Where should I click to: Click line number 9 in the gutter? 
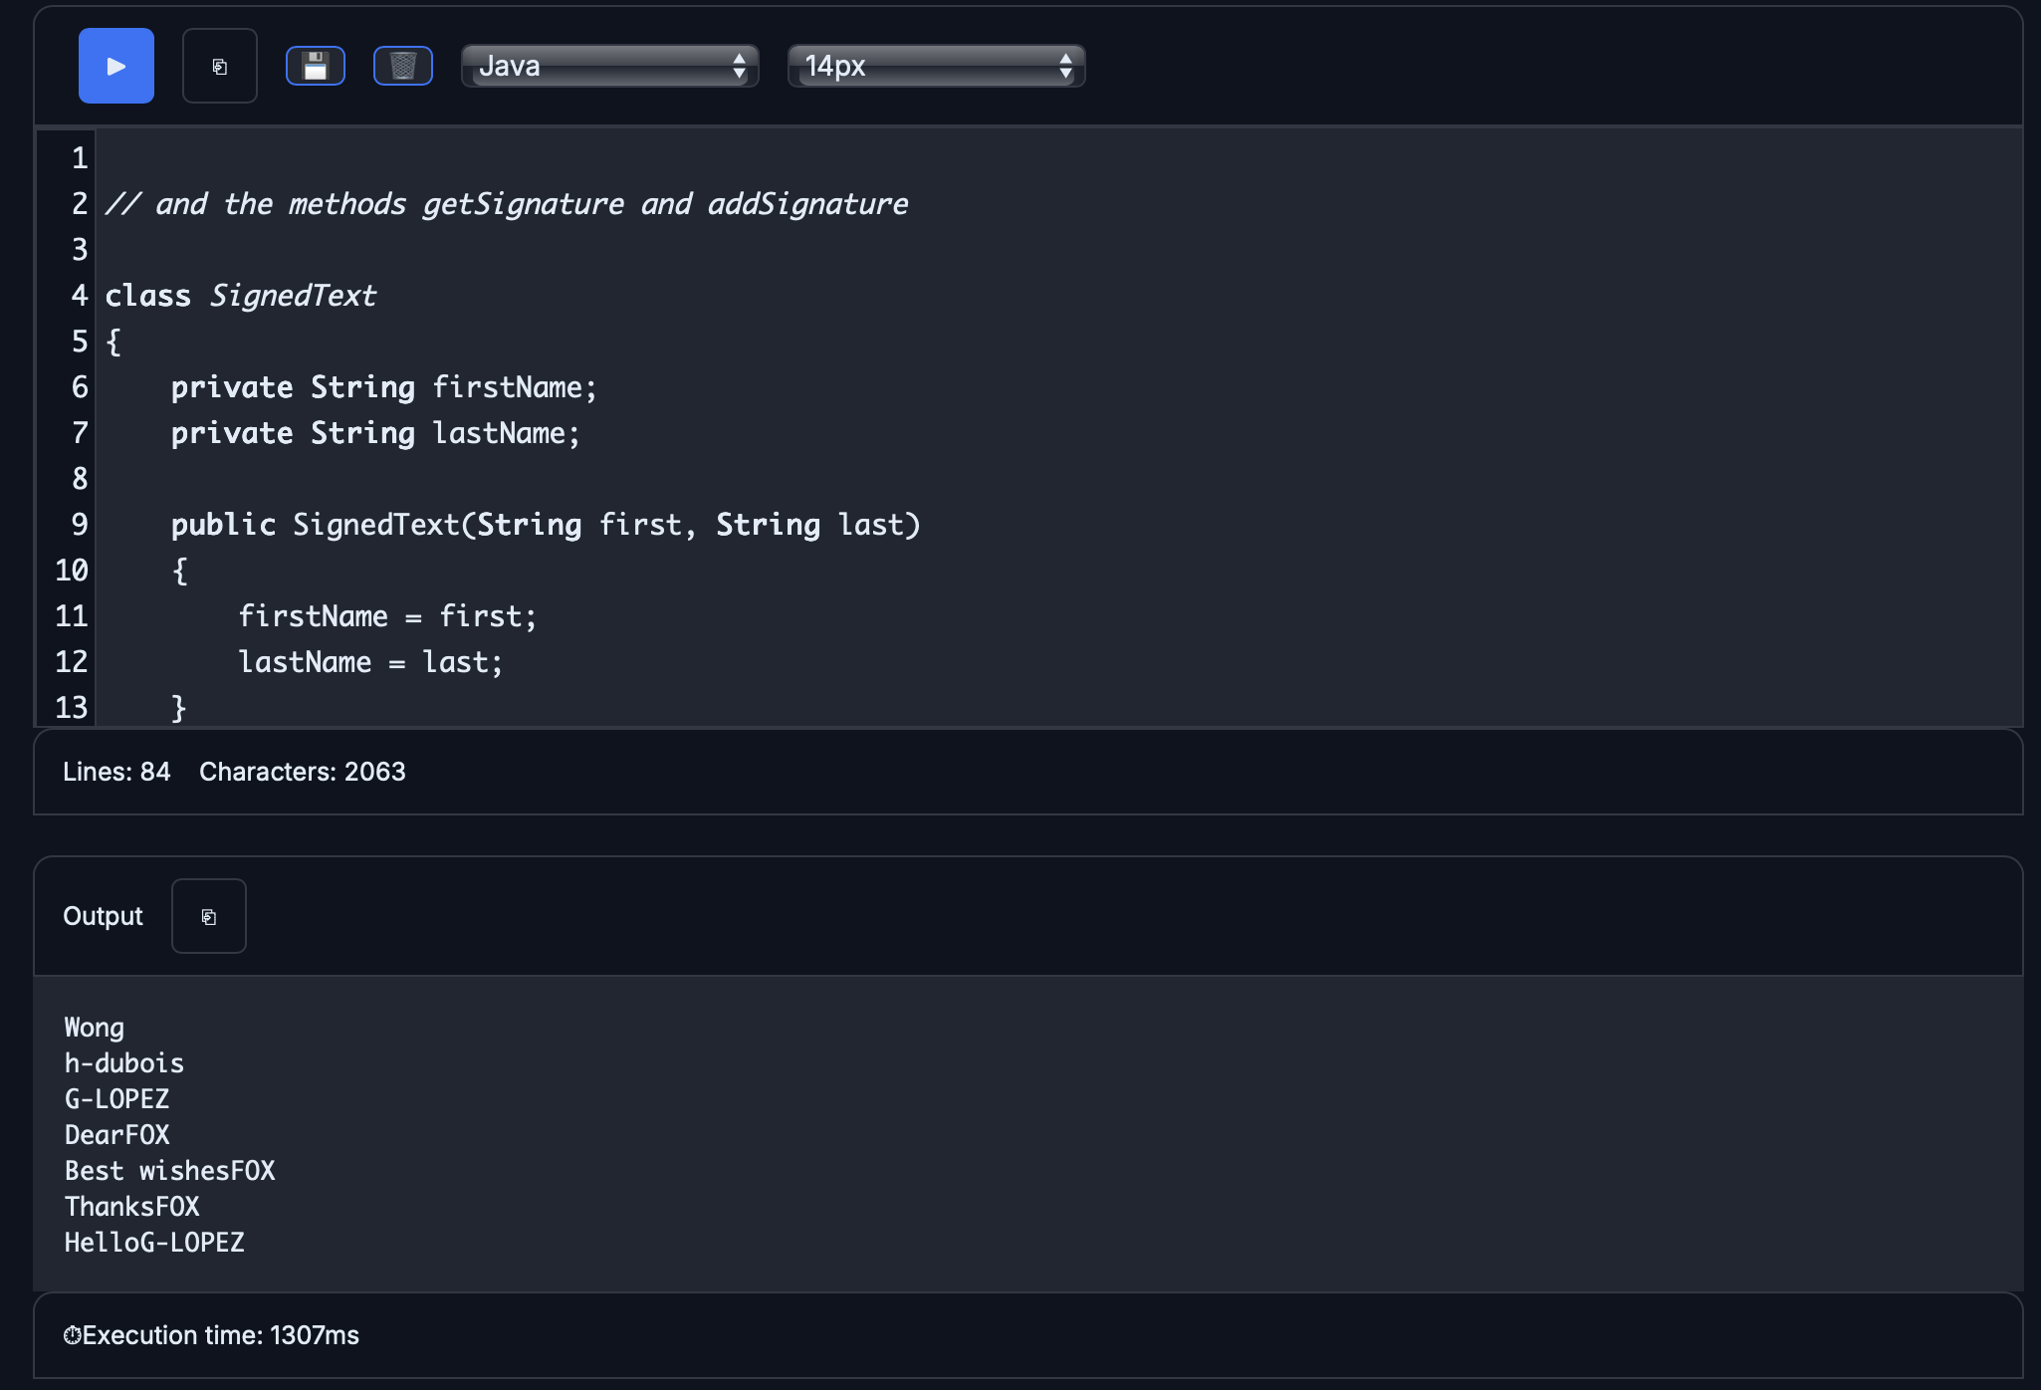point(78,525)
